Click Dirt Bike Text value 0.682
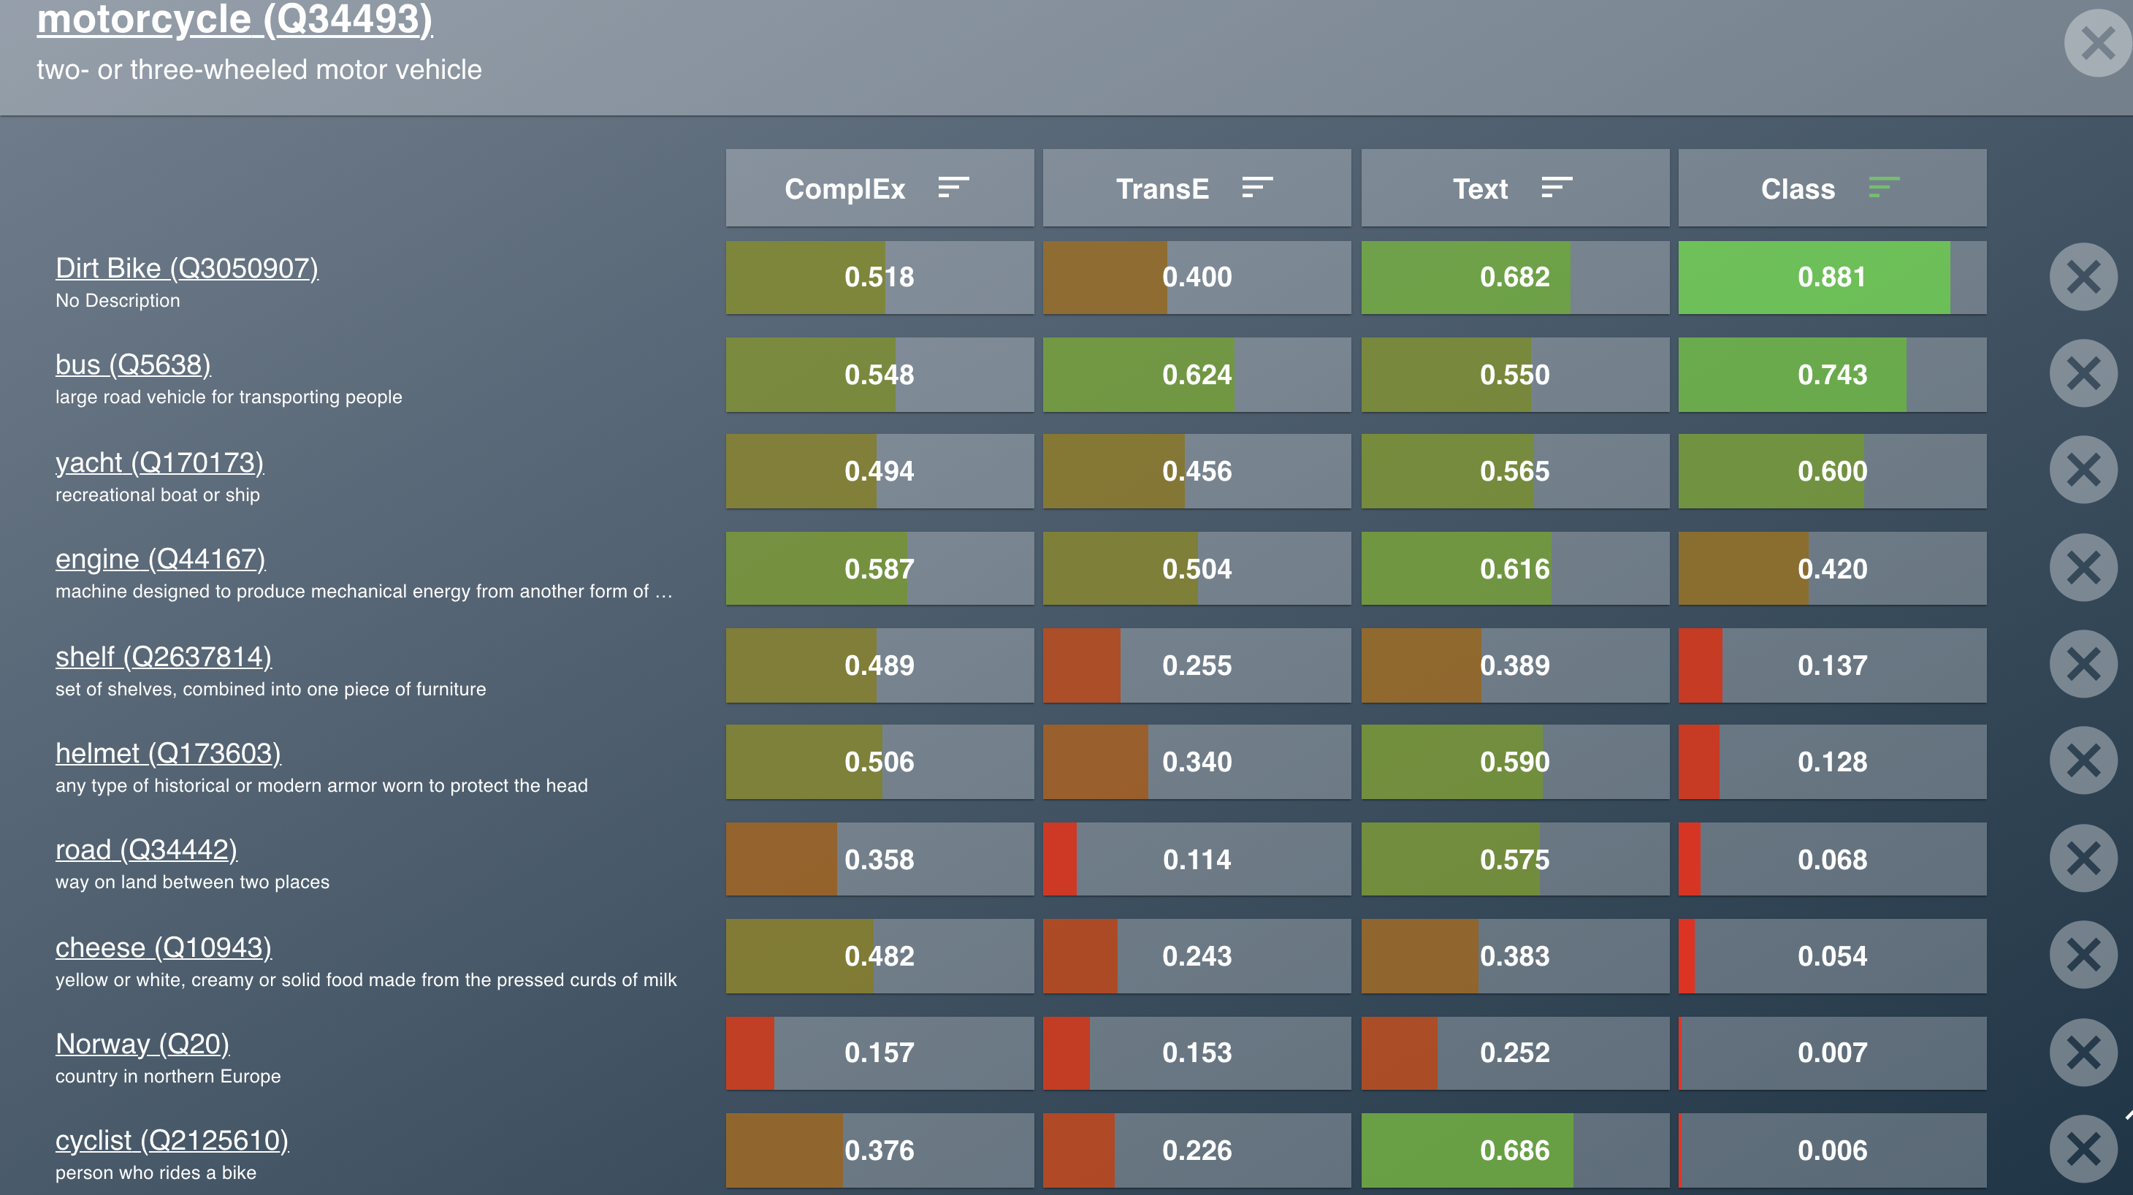The height and width of the screenshot is (1195, 2133). [x=1514, y=278]
